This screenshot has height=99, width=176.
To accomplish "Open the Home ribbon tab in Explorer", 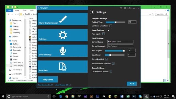I will click(x=17, y=10).
